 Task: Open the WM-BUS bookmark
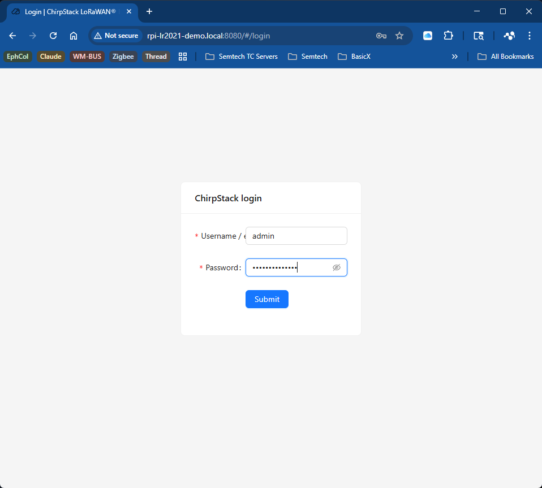(87, 57)
